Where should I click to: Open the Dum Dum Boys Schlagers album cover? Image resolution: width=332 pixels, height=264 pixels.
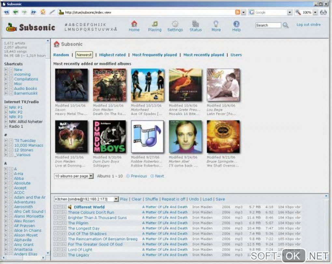click(109, 136)
